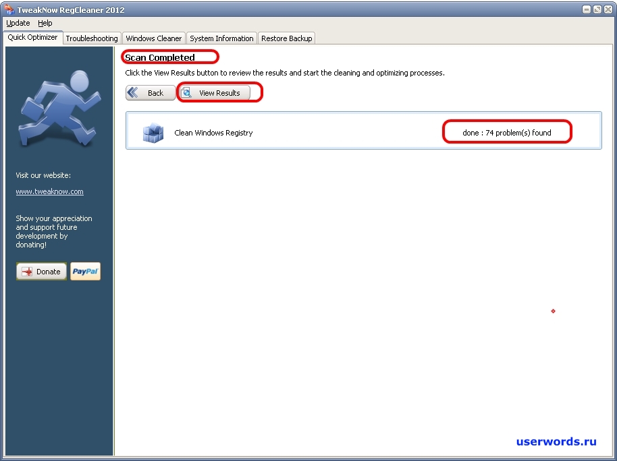Open the Update menu

point(18,23)
